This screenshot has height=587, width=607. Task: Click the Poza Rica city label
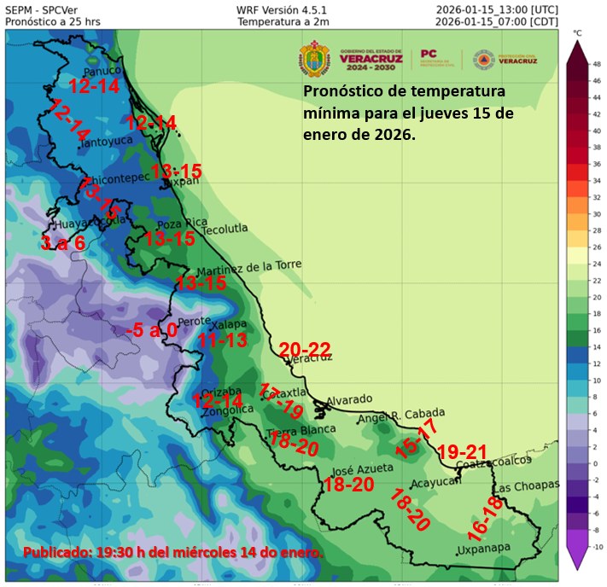pos(183,224)
